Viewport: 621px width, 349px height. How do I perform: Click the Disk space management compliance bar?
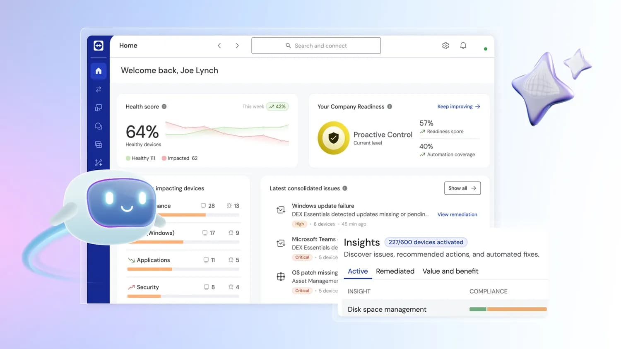click(x=508, y=309)
